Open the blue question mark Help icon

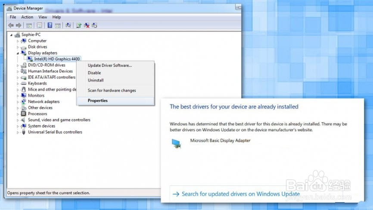[50, 25]
